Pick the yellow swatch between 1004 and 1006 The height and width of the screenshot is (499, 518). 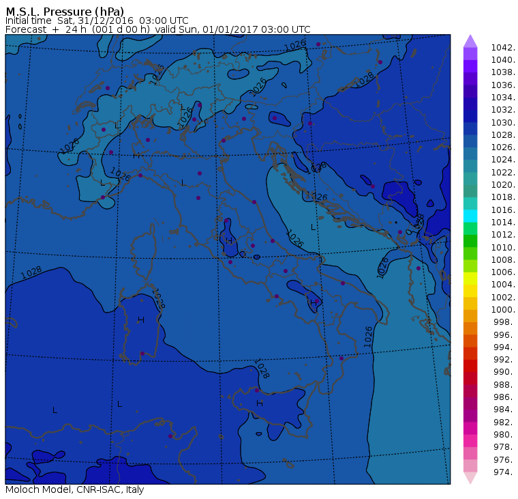point(470,279)
